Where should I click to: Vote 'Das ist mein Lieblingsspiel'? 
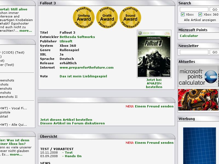click(83, 76)
